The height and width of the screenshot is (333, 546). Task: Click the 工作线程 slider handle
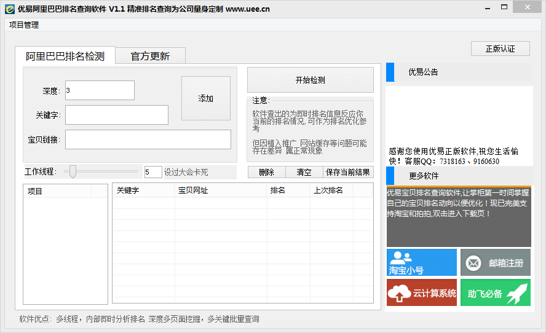pos(73,171)
